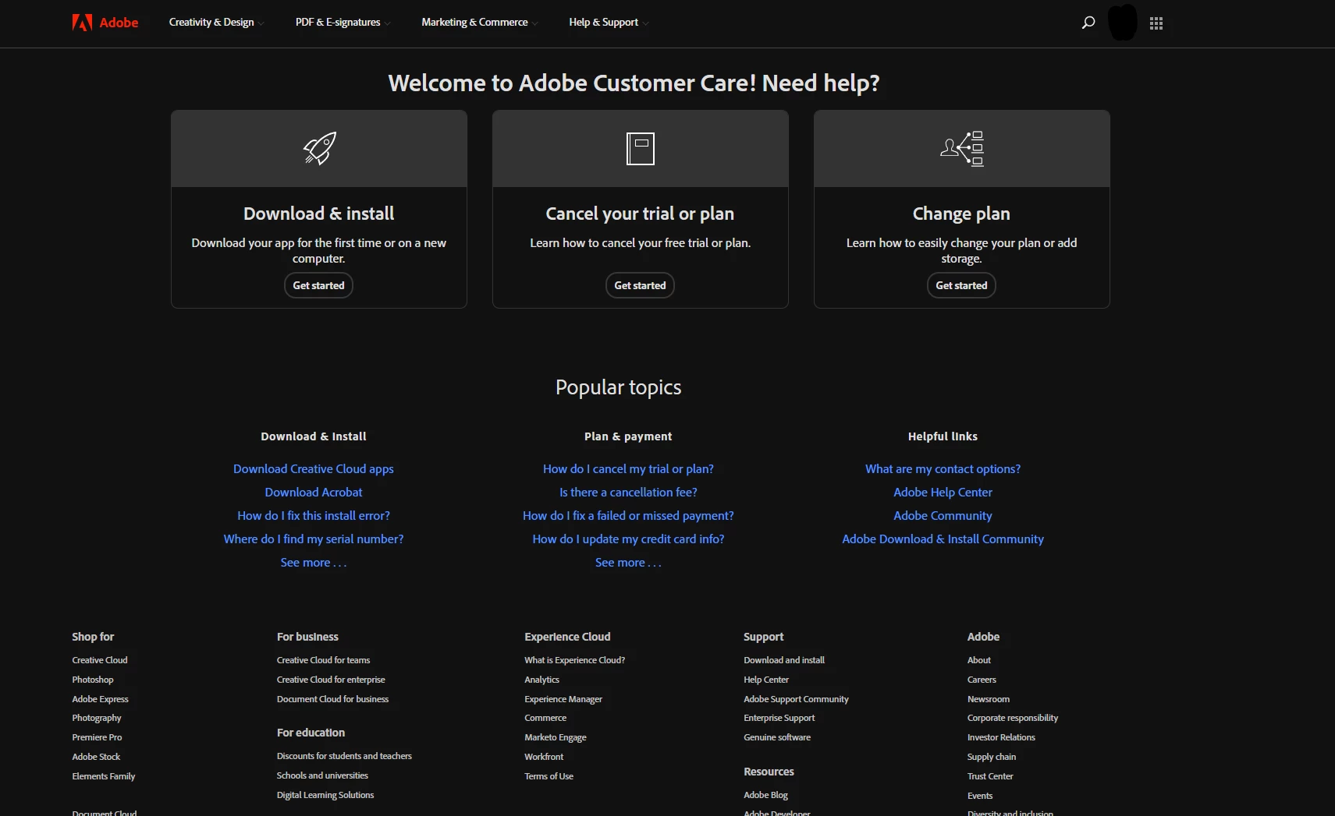The image size is (1335, 816).
Task: Open Help Center footer link
Action: [x=766, y=680]
